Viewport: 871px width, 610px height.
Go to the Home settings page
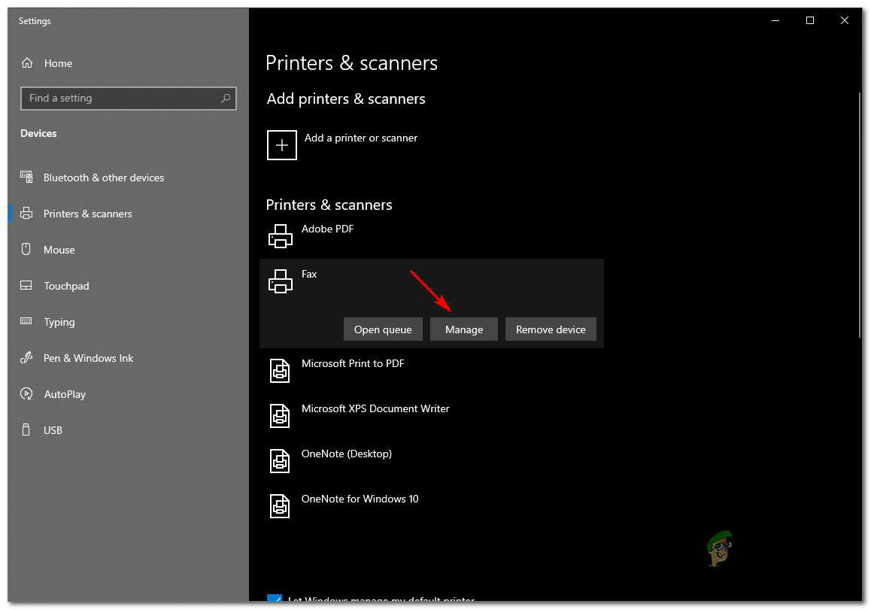coord(59,63)
